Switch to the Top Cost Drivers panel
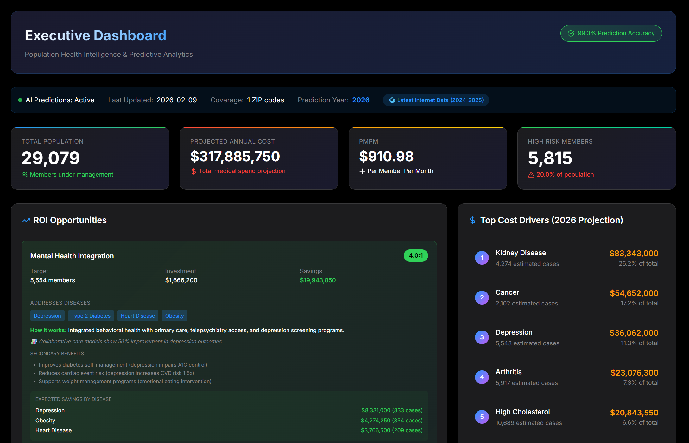 [x=552, y=220]
